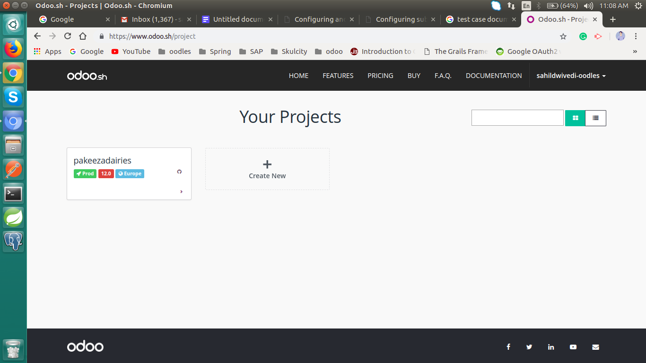This screenshot has height=363, width=646.
Task: Click the Odoo.sh logo in header
Action: click(x=87, y=76)
